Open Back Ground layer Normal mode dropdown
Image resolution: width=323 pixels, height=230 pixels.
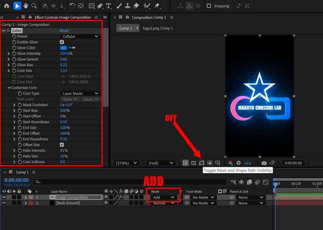[164, 203]
